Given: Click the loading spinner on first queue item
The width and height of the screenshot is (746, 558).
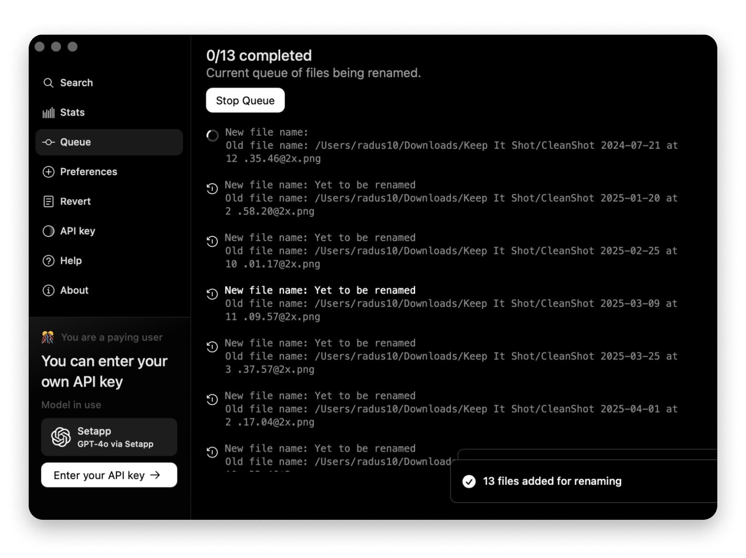Looking at the screenshot, I should point(212,136).
